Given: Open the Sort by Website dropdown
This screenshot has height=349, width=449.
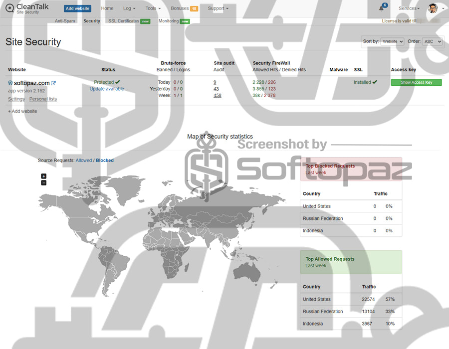Looking at the screenshot, I should pyautogui.click(x=392, y=41).
